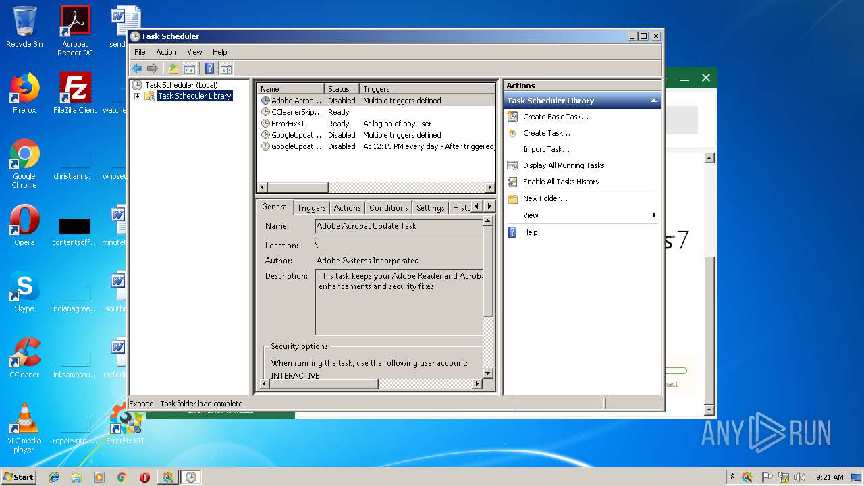Click the New Folder icon in Actions pane

click(x=512, y=198)
